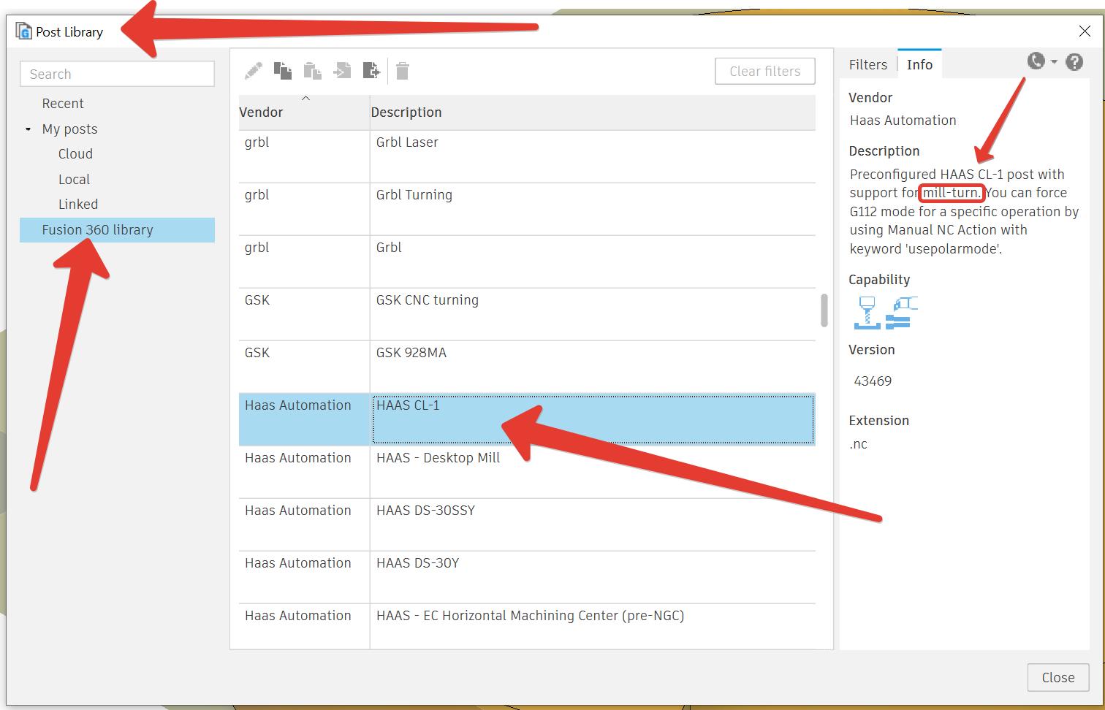Open the Cloud posts folder
Viewport: 1105px width, 710px height.
pyautogui.click(x=75, y=153)
